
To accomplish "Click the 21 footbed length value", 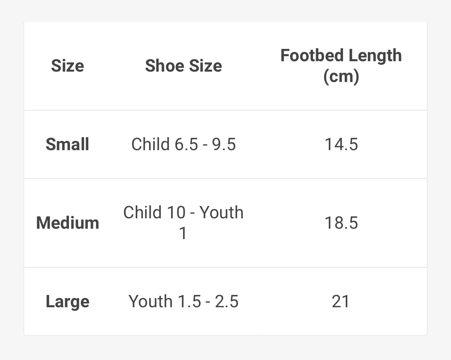I will pos(341,301).
